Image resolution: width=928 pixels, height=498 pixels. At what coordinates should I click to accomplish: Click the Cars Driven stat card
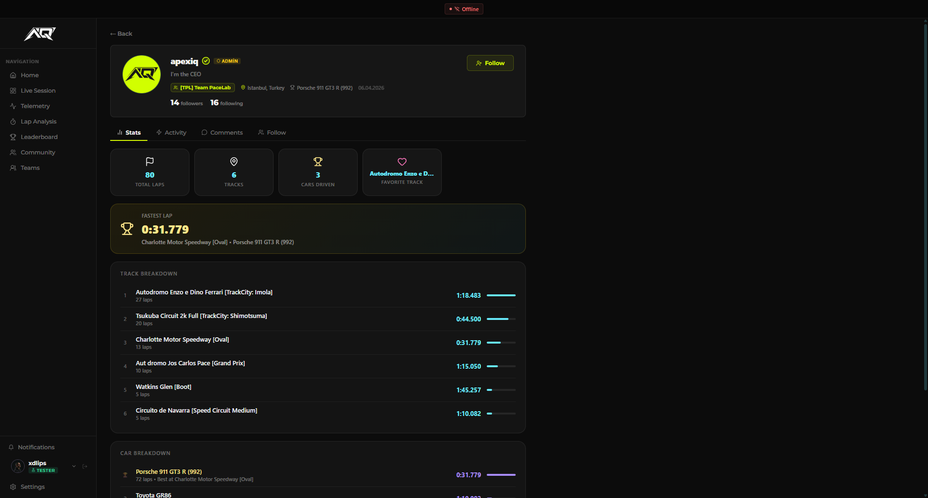pos(318,172)
